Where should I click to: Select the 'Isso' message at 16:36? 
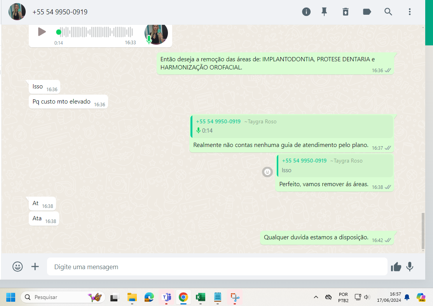44,87
